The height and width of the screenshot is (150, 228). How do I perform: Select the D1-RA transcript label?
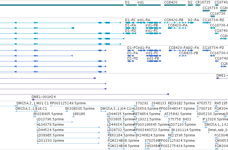click(130, 25)
